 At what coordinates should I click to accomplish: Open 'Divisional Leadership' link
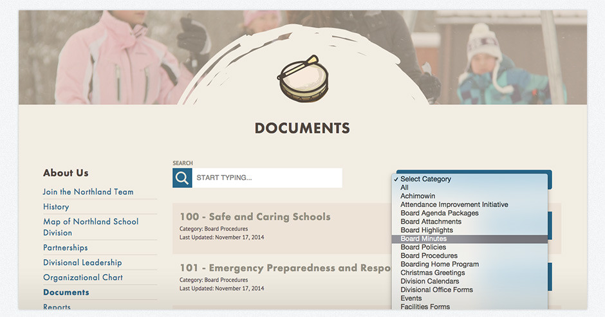82,262
